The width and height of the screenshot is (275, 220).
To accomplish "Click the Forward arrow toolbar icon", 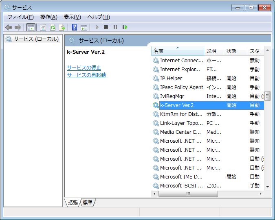I will [18, 27].
